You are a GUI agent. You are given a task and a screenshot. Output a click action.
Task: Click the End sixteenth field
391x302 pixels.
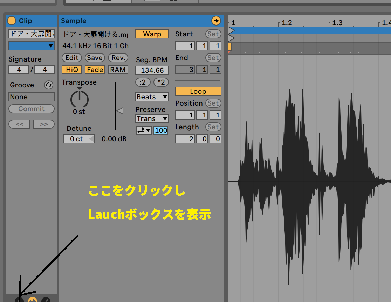tap(215, 70)
